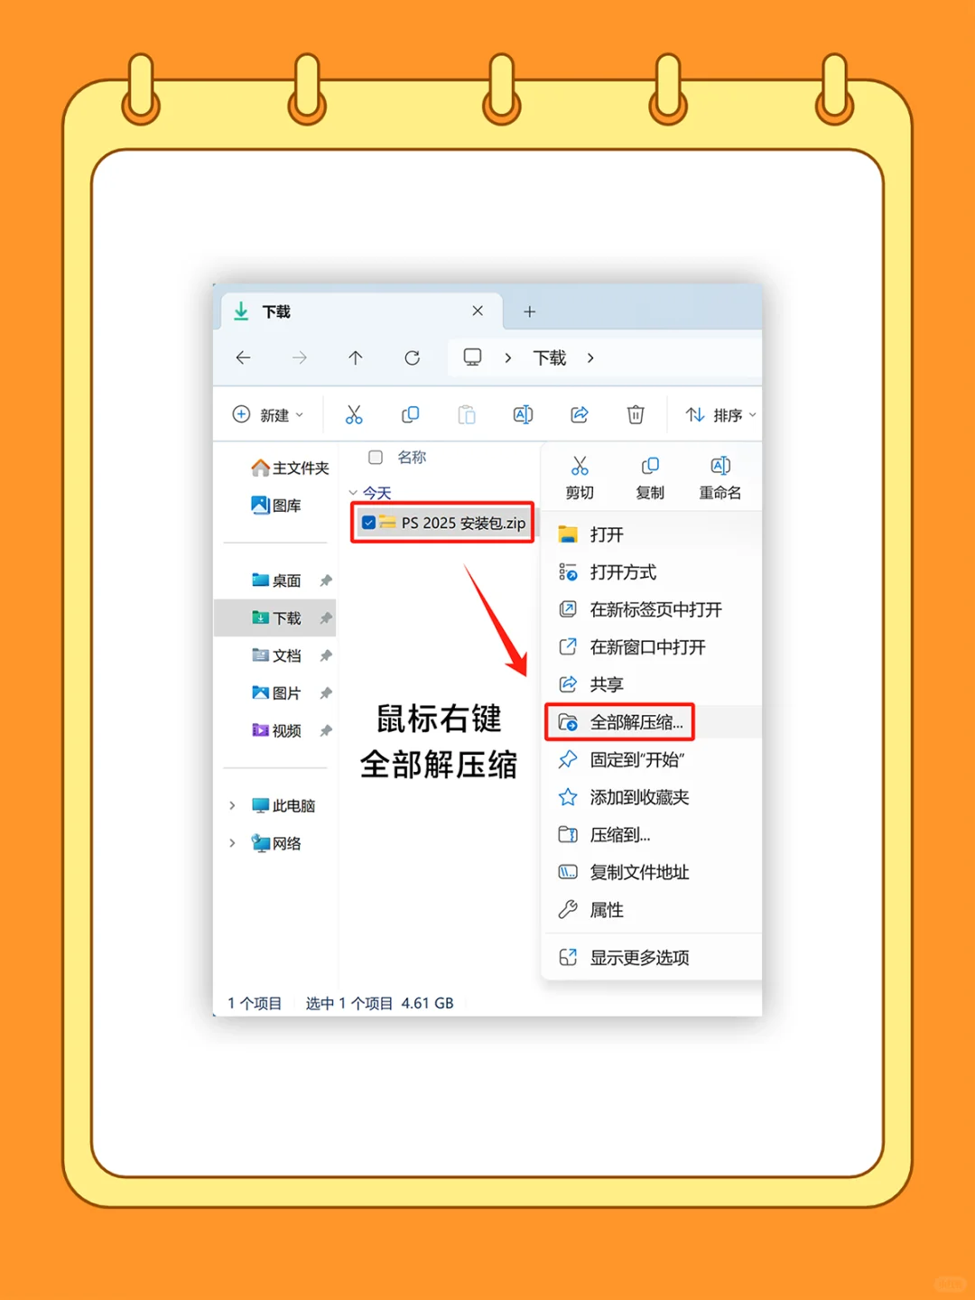Click the Rename icon in the toolbar
This screenshot has width=975, height=1300.
522,414
